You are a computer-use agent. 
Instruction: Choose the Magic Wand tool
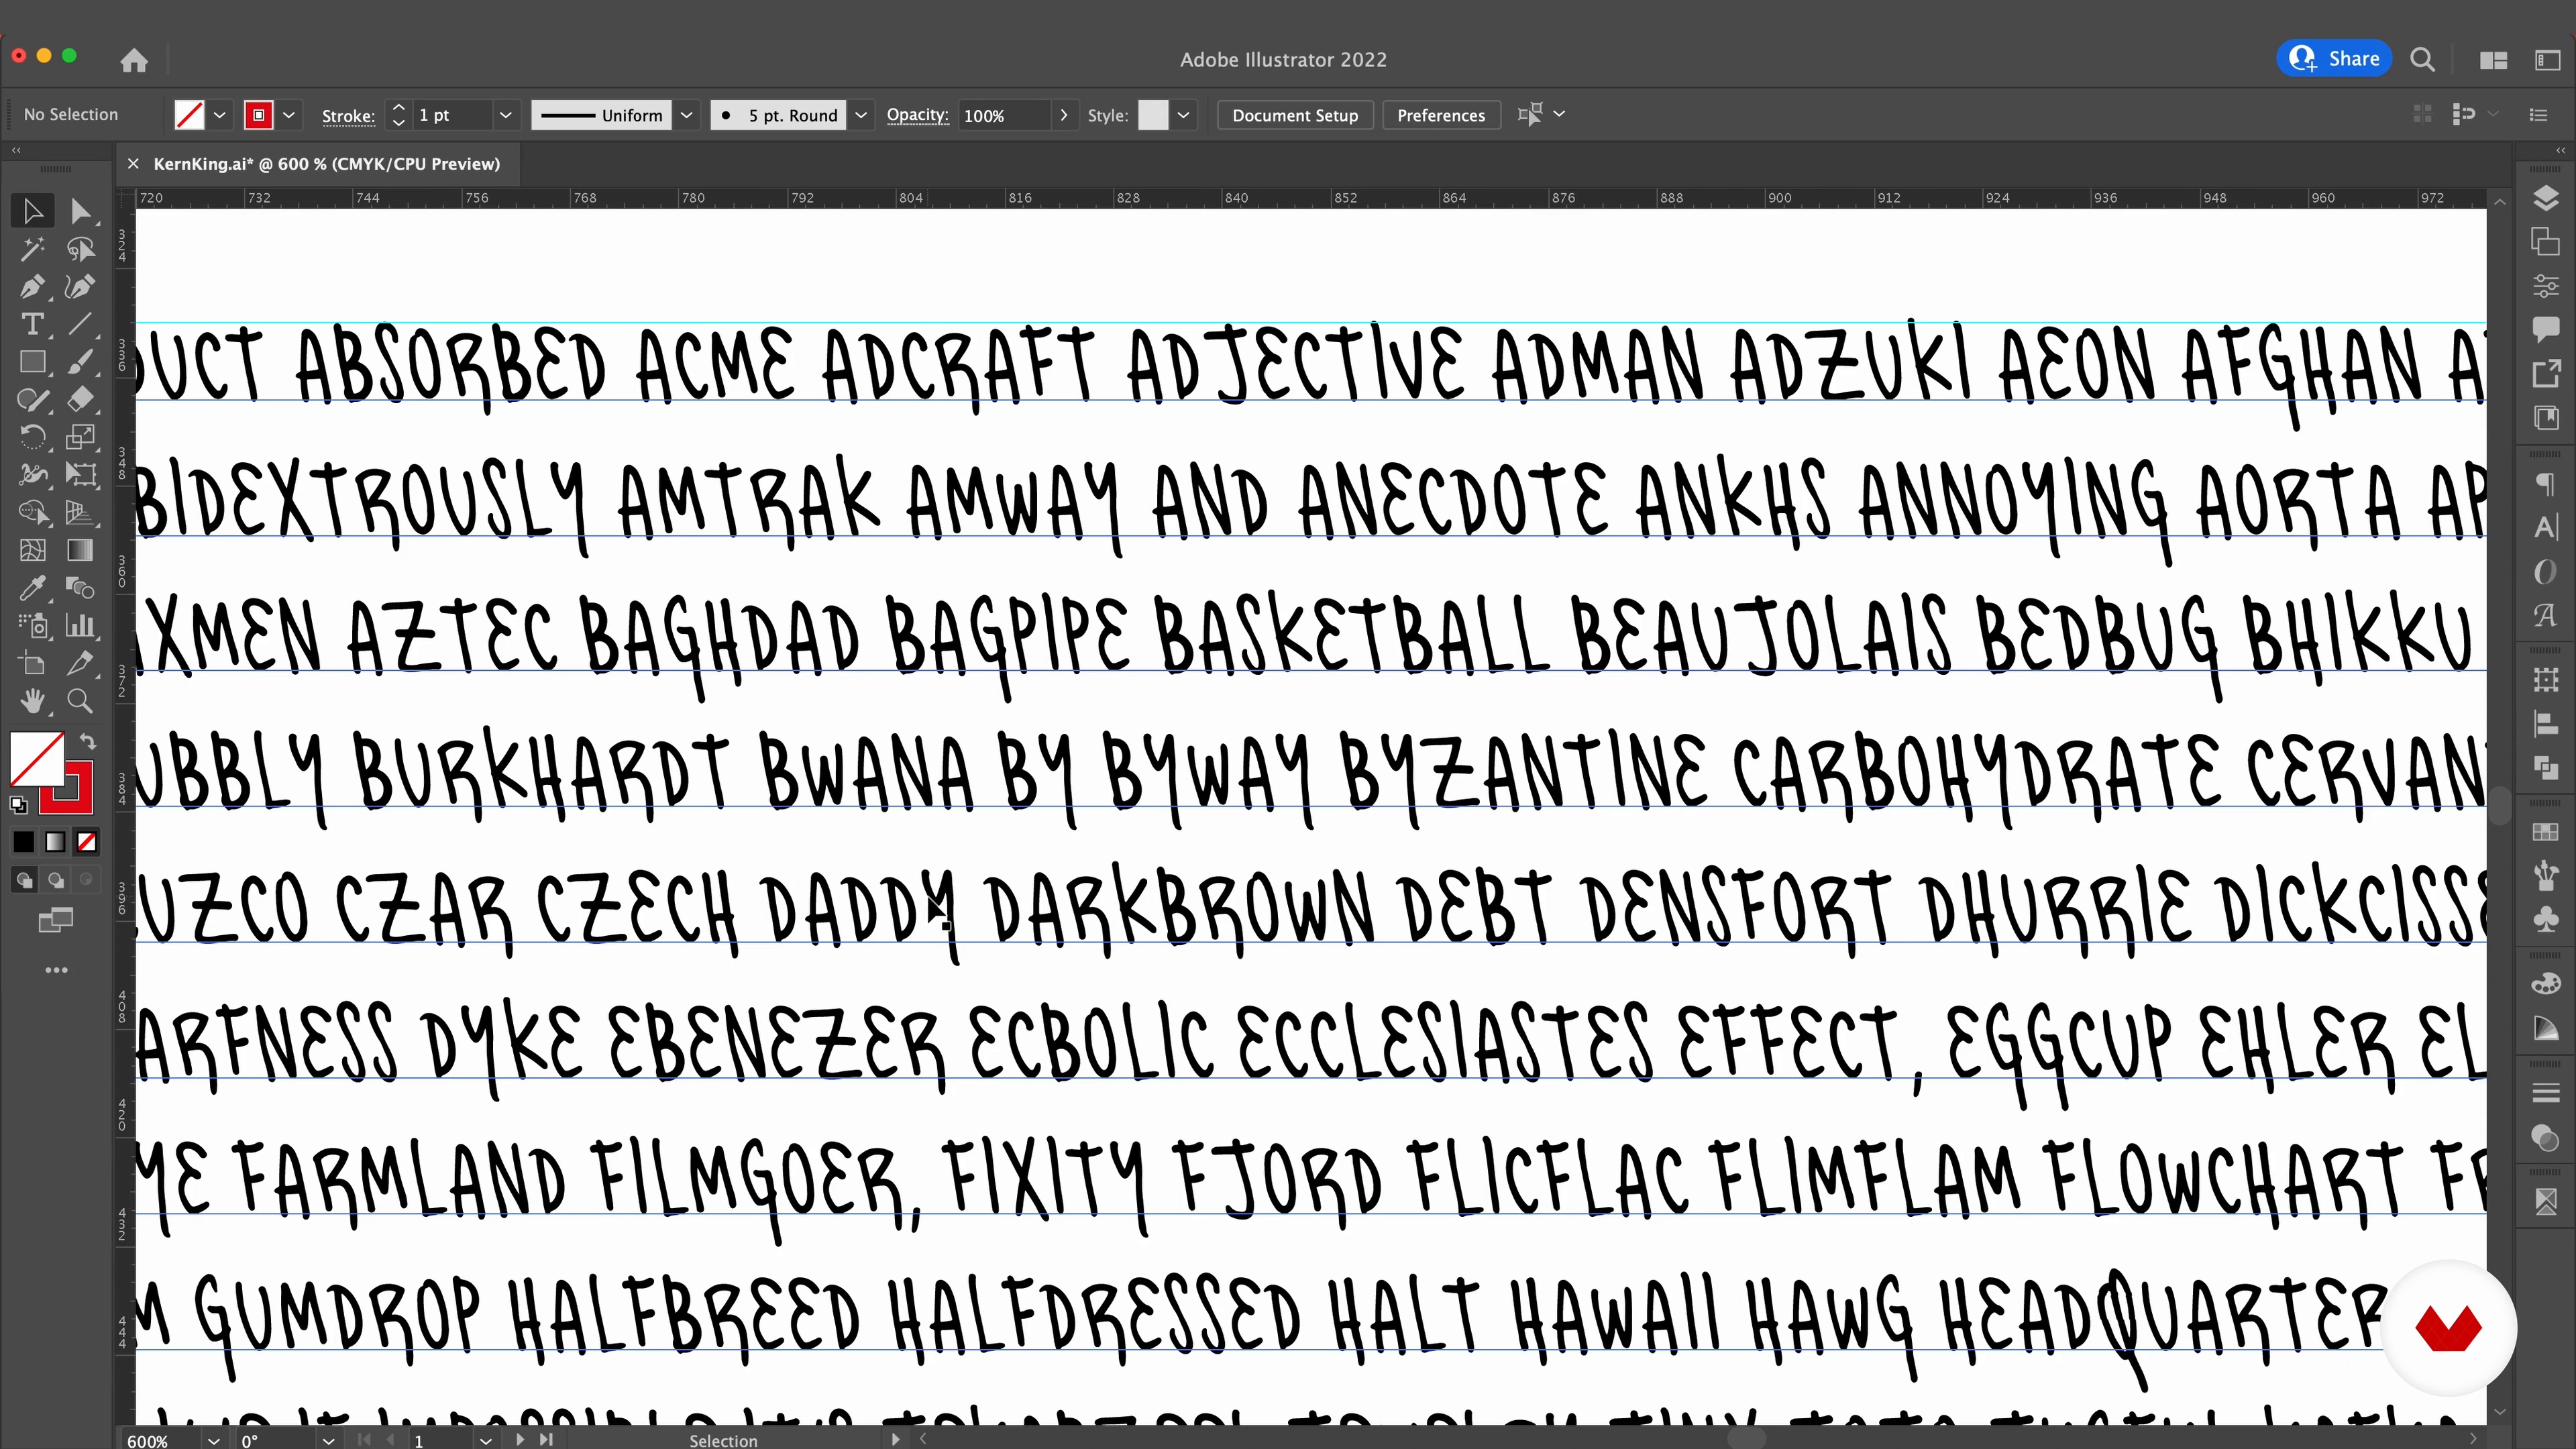click(x=32, y=248)
